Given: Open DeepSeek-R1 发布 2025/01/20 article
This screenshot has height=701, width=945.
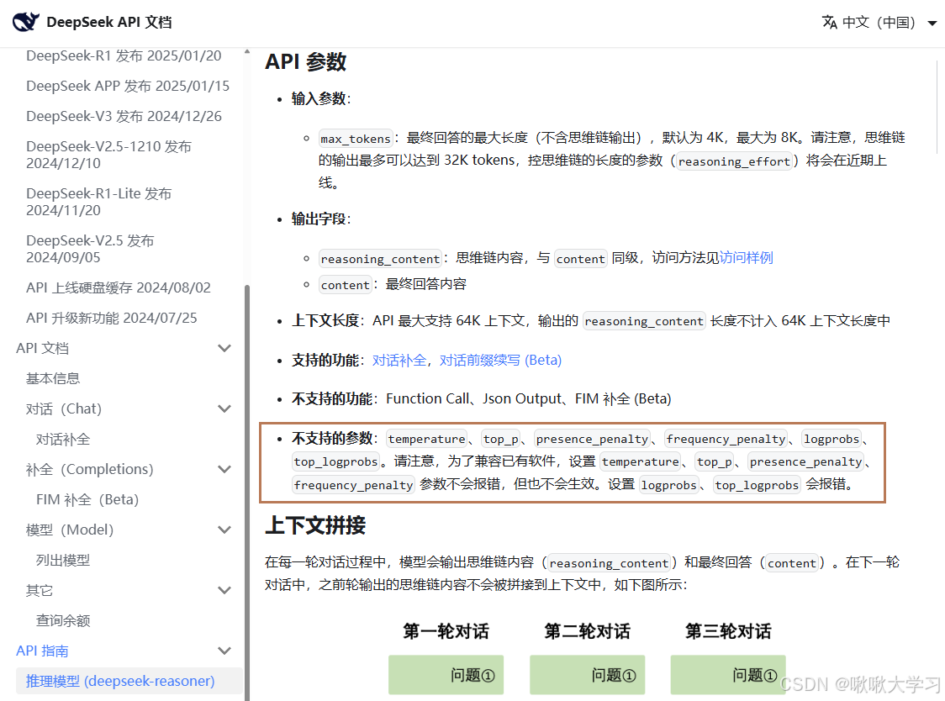Looking at the screenshot, I should [124, 56].
